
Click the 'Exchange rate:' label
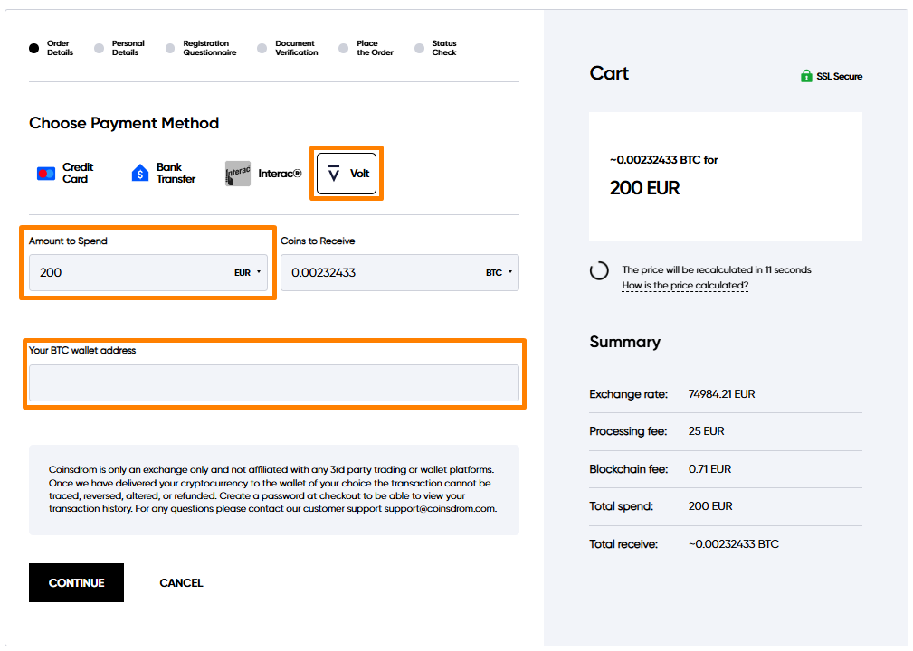point(628,394)
